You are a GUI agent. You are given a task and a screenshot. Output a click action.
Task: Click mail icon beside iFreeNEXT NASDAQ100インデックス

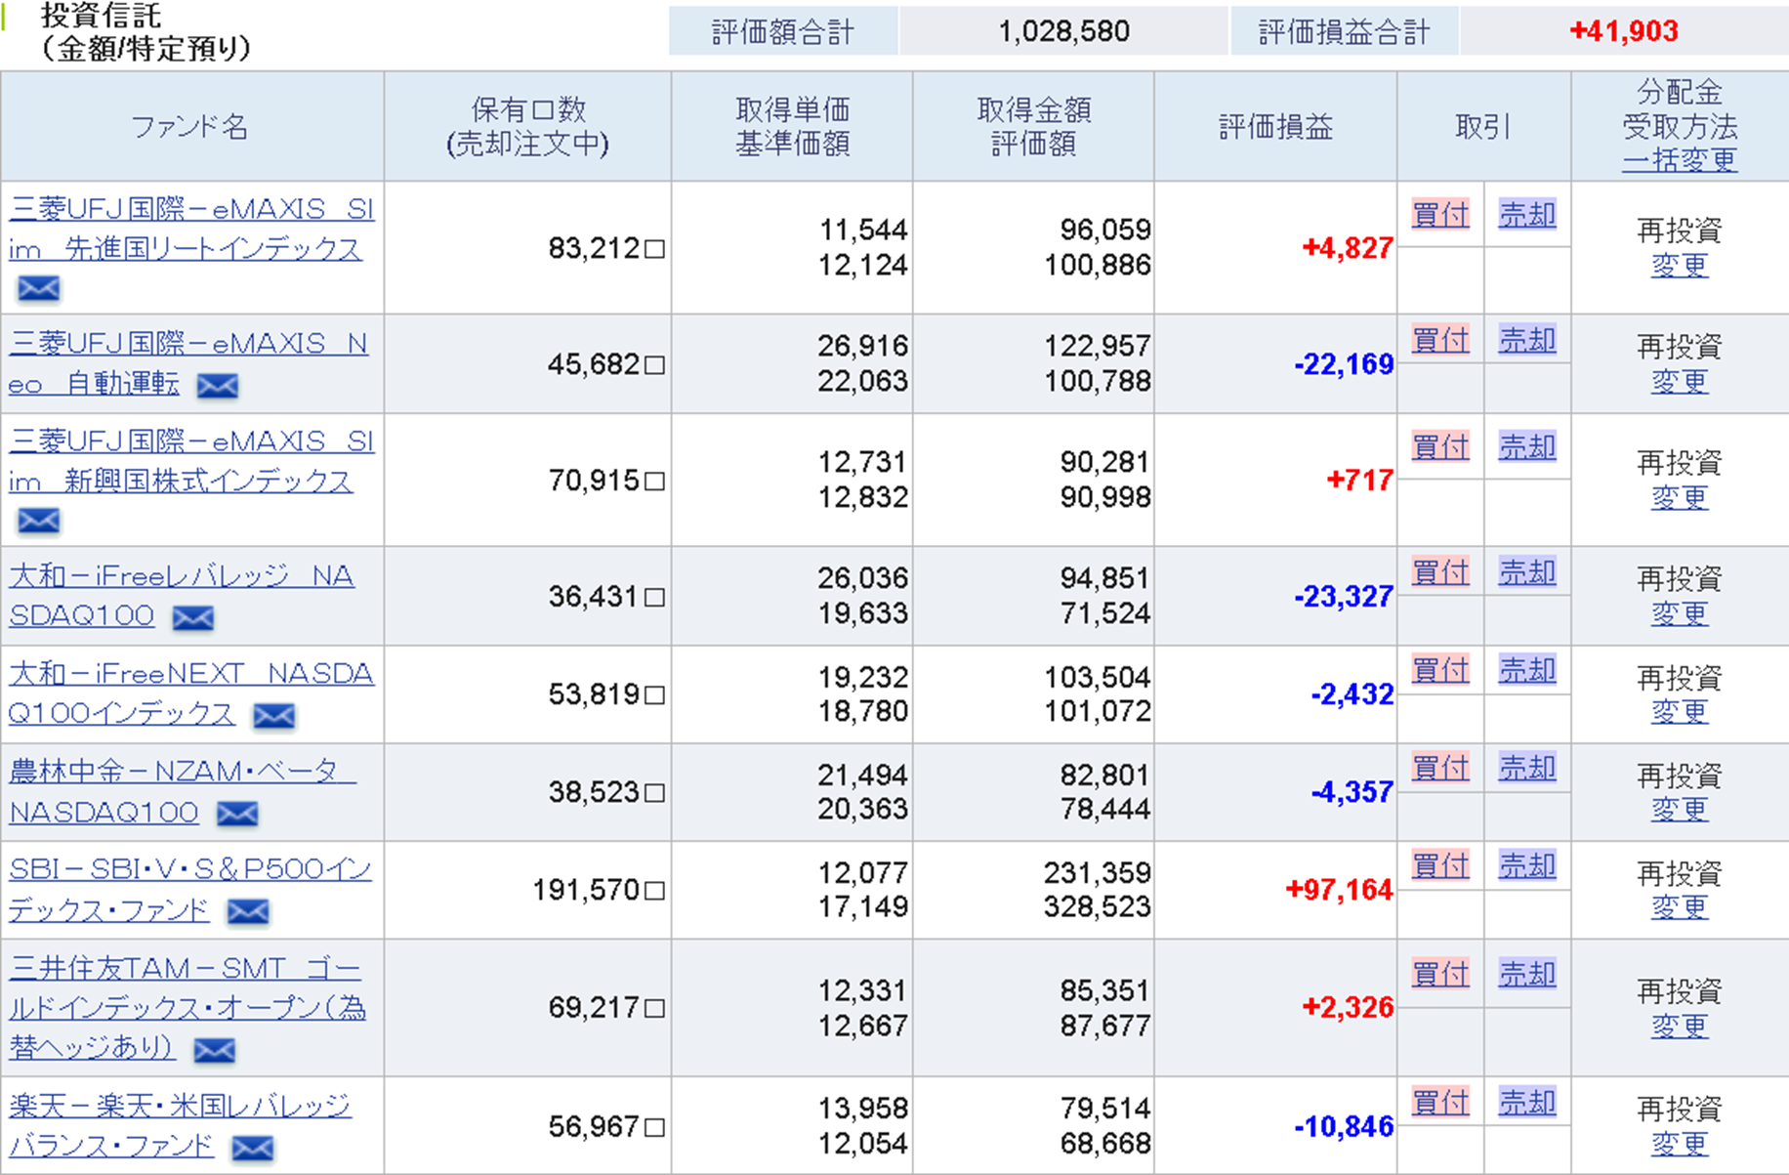point(273,716)
